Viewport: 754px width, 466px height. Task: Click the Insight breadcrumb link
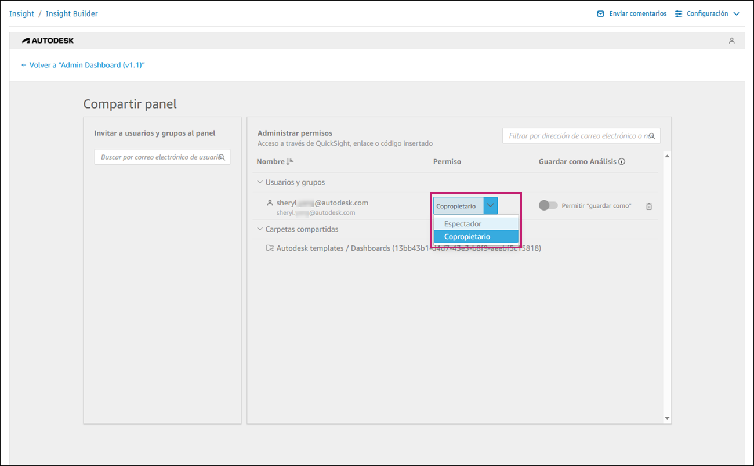point(21,14)
